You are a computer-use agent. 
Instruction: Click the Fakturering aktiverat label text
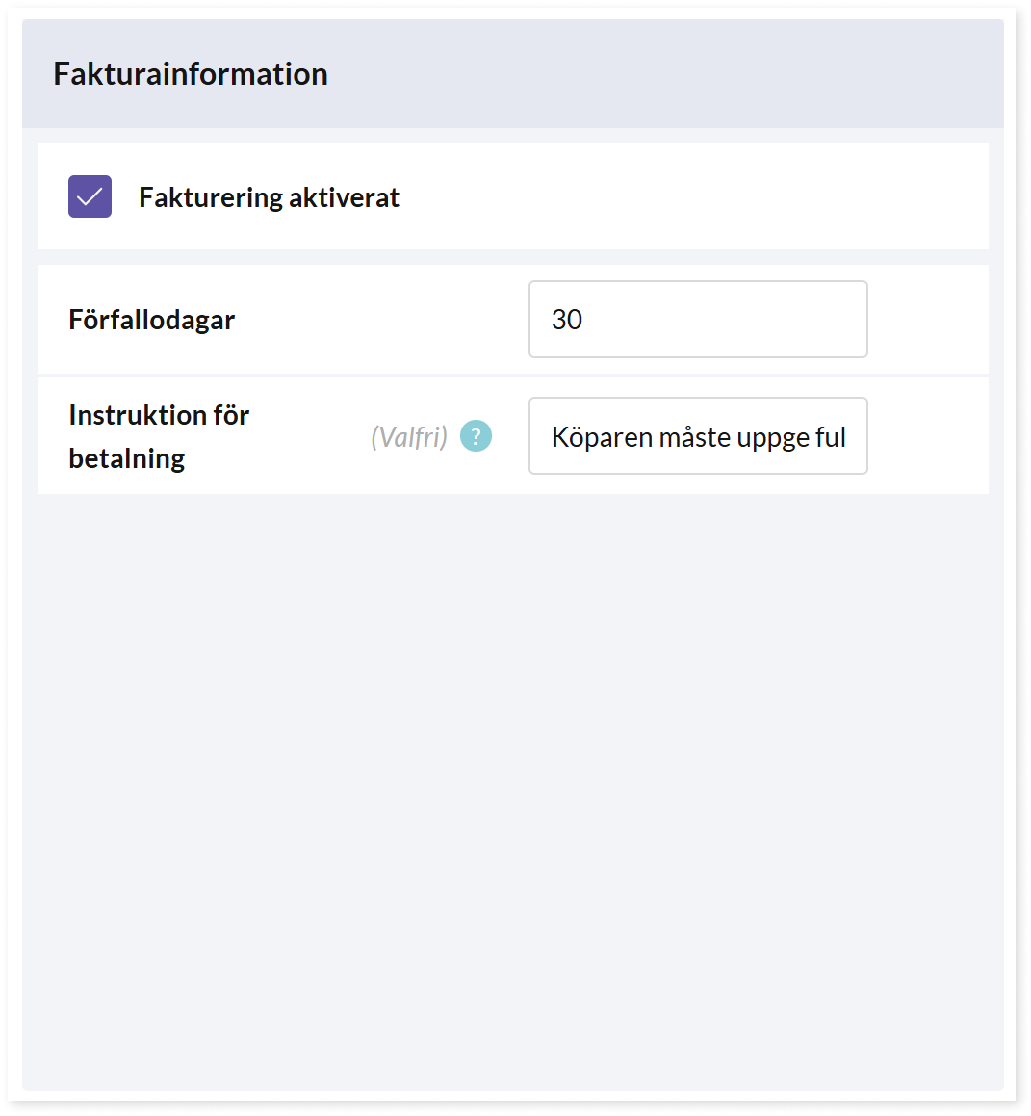pyautogui.click(x=269, y=197)
